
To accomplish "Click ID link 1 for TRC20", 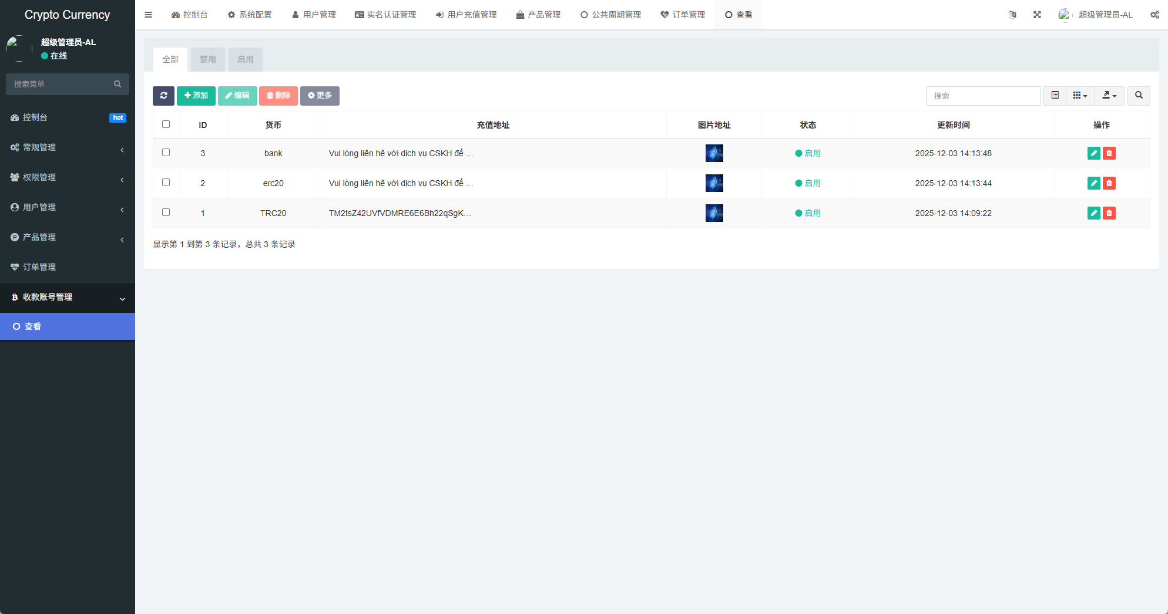I will click(x=203, y=213).
